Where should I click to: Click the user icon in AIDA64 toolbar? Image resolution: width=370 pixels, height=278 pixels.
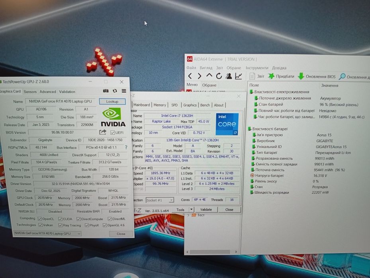tap(229, 76)
